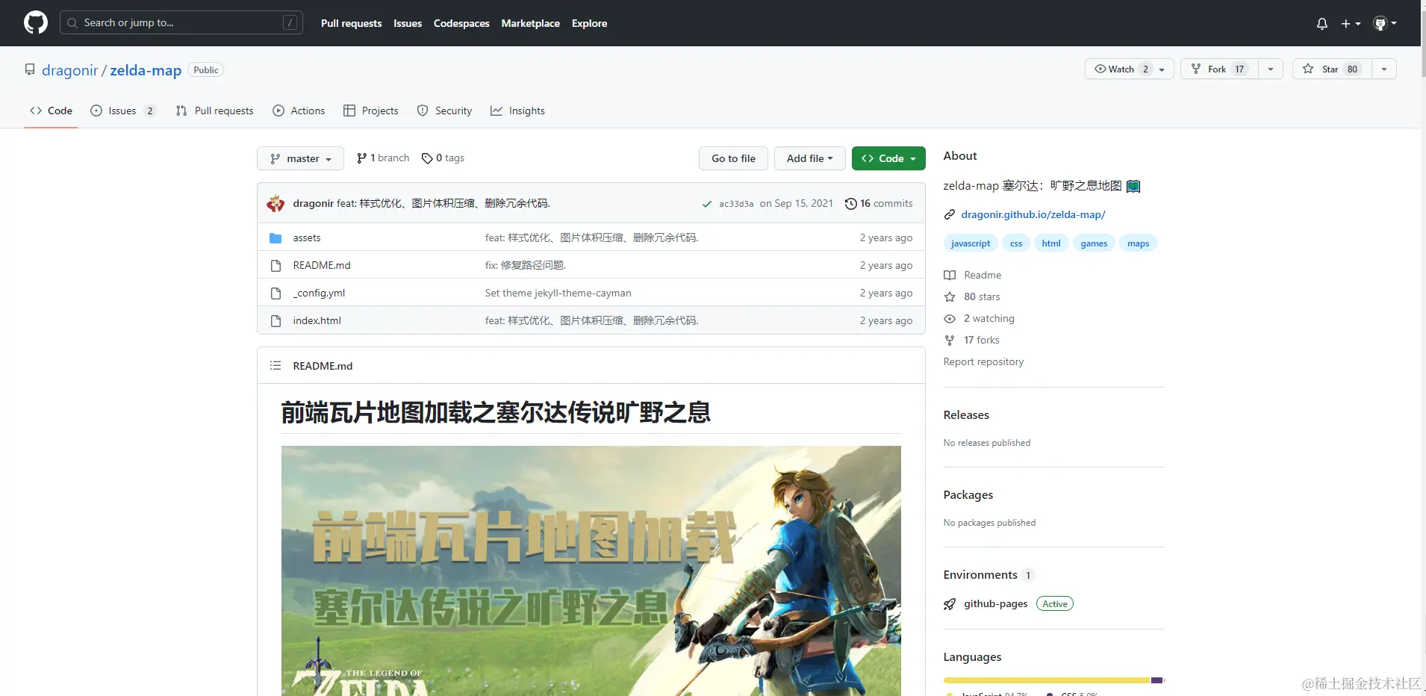Focus the Search or jump to field

point(181,23)
